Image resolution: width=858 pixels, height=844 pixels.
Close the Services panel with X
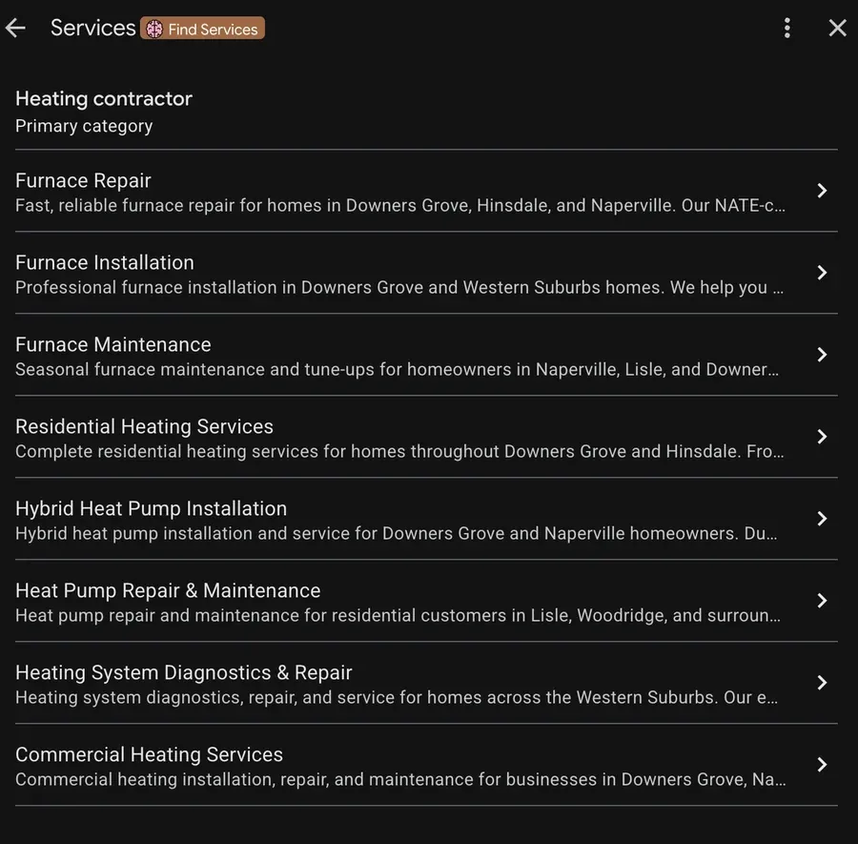click(837, 28)
